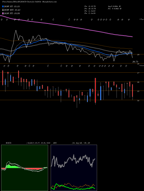This screenshot has height=191, width=144.
Task: Click the white DOW MT legend swatch
Action: 3,10
